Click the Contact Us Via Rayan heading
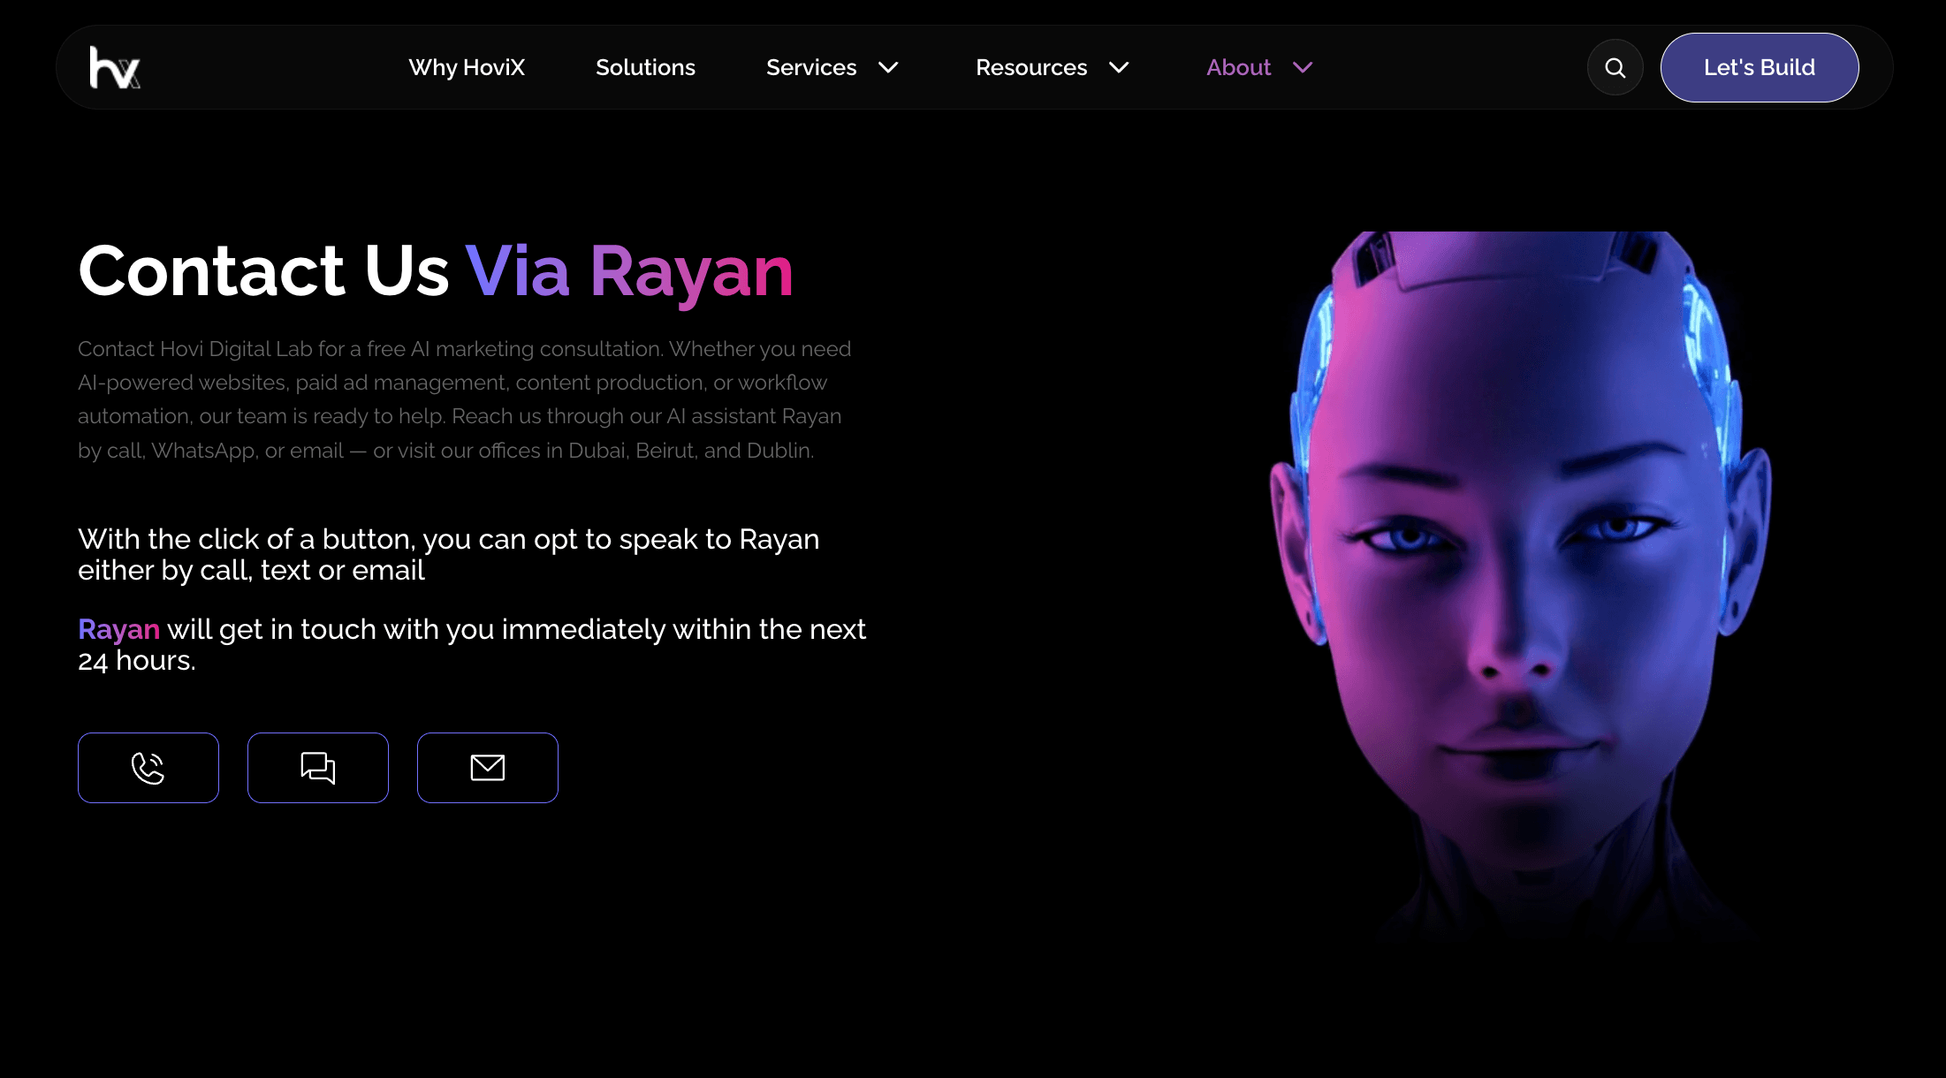 point(436,272)
